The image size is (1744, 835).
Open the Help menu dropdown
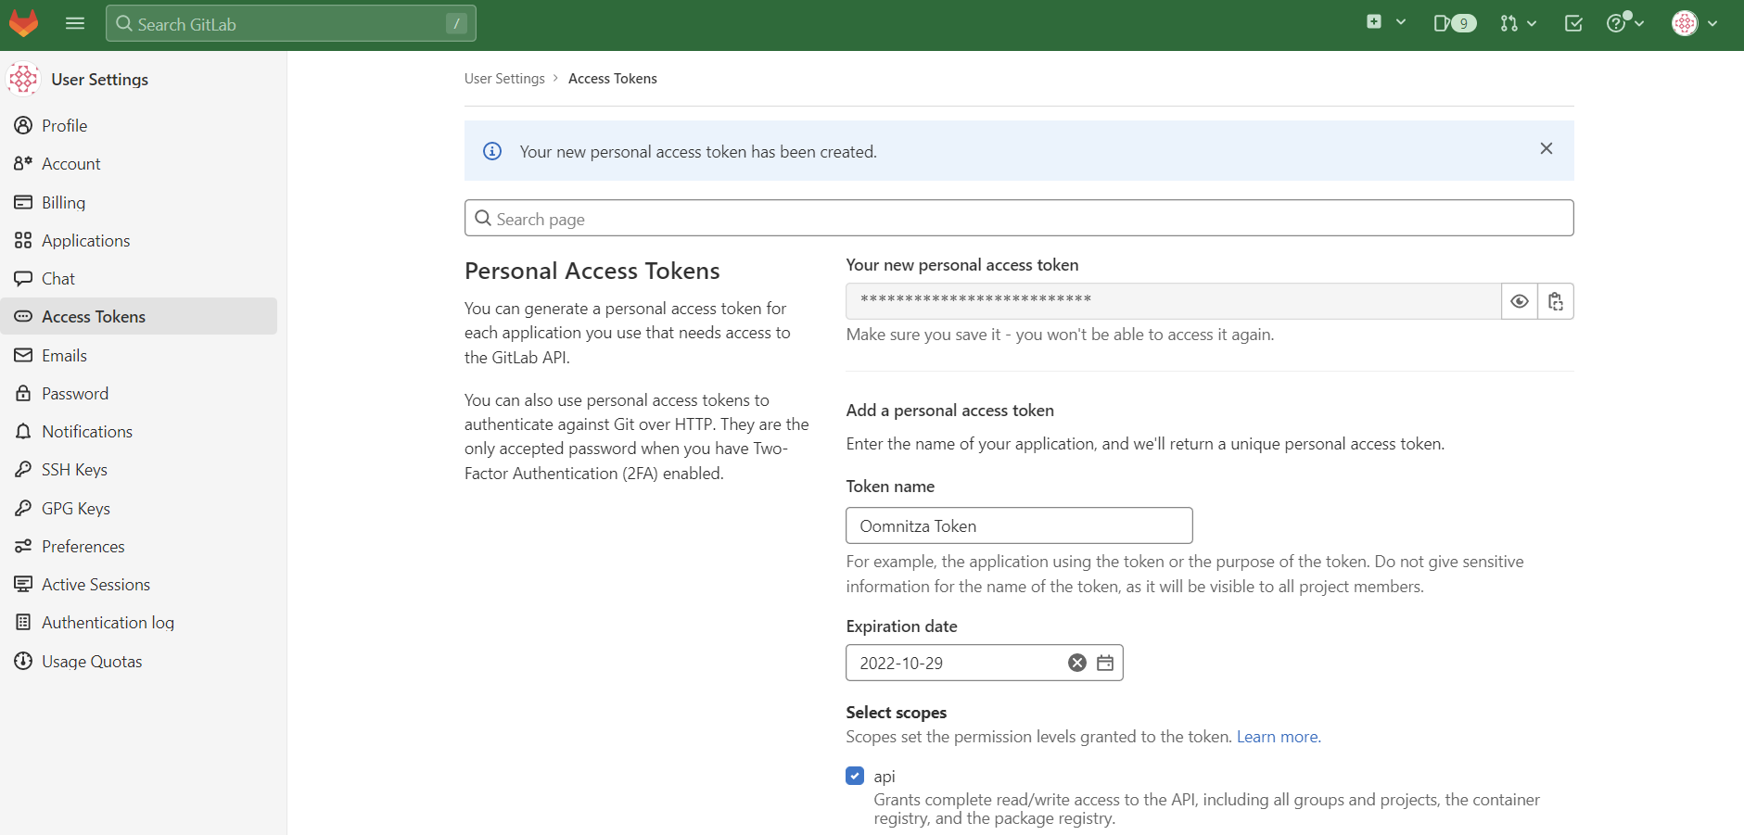click(x=1623, y=23)
